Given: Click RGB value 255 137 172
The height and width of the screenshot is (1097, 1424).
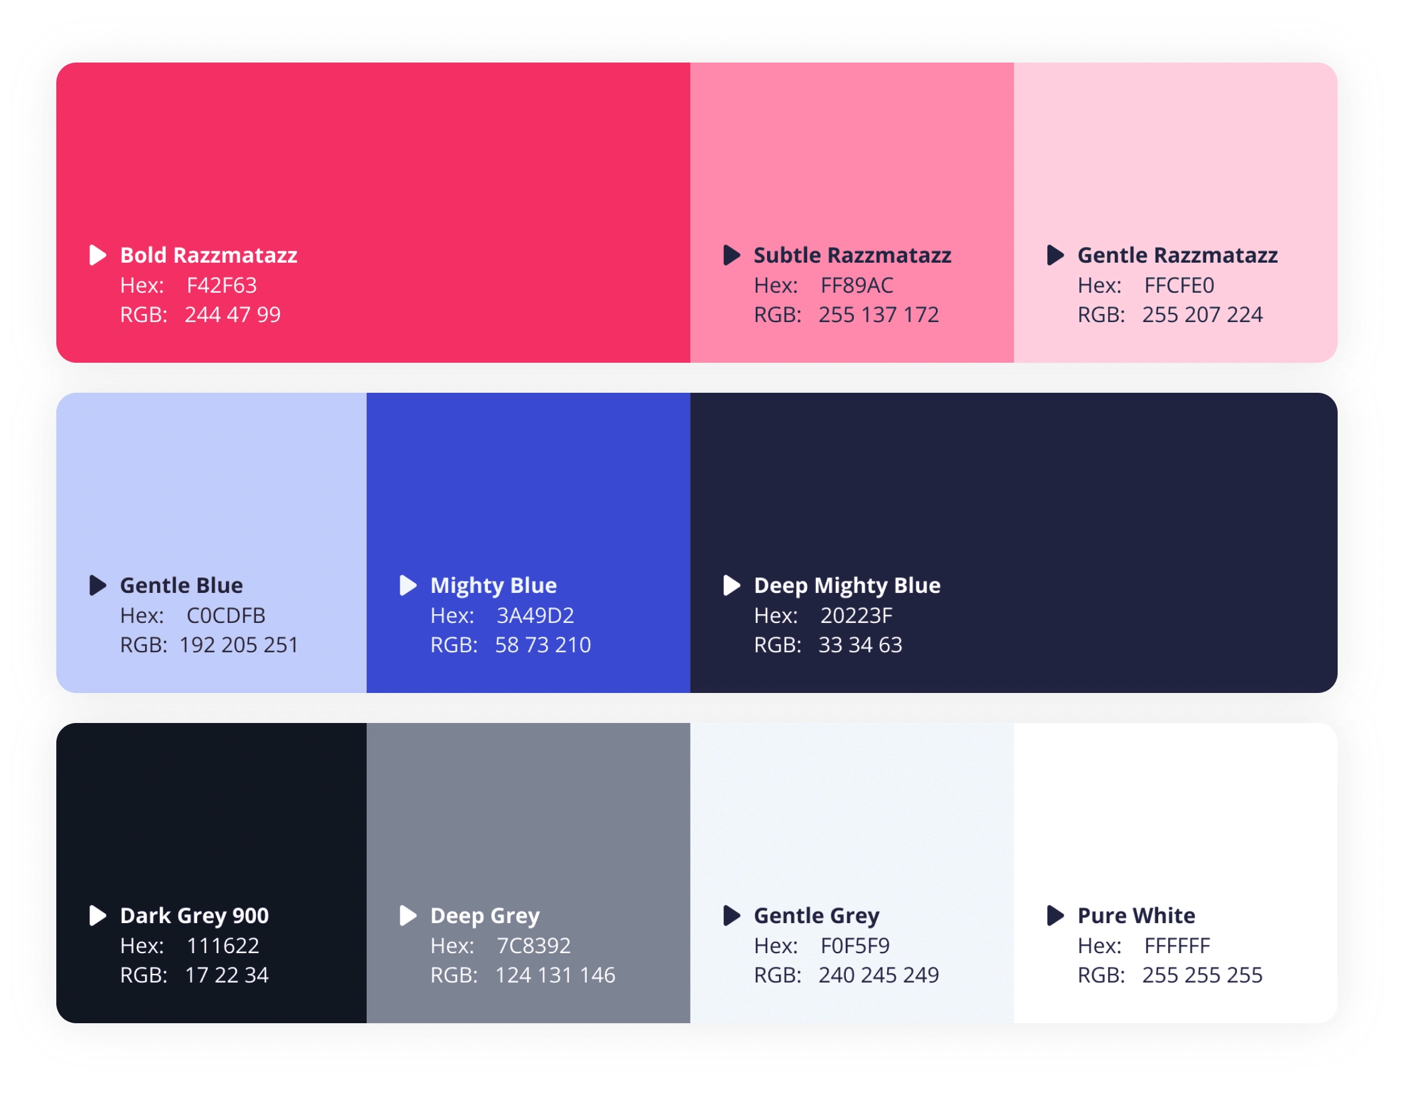Looking at the screenshot, I should pyautogui.click(x=878, y=315).
